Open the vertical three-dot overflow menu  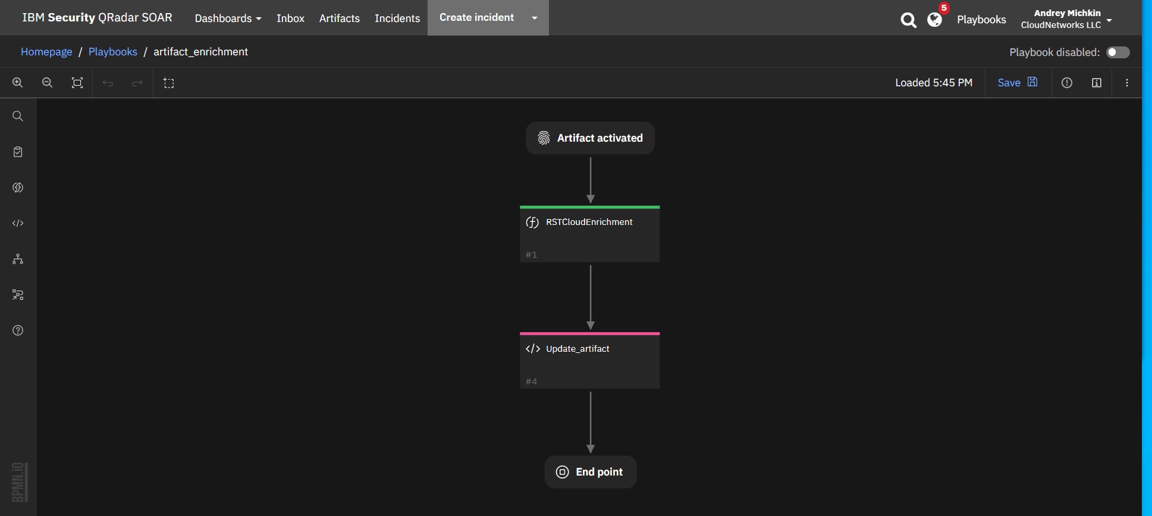point(1127,83)
